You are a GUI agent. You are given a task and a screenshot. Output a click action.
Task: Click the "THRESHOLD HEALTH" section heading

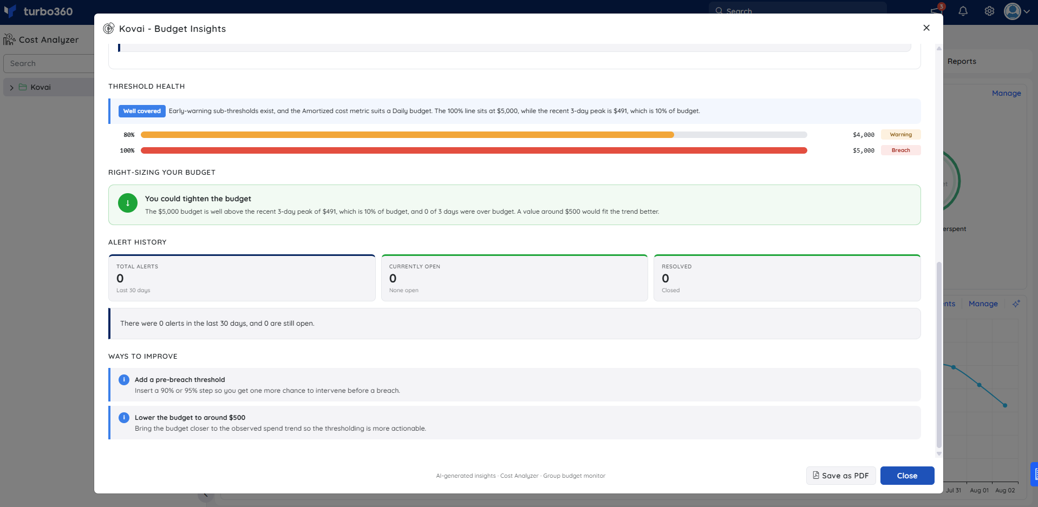coord(147,87)
